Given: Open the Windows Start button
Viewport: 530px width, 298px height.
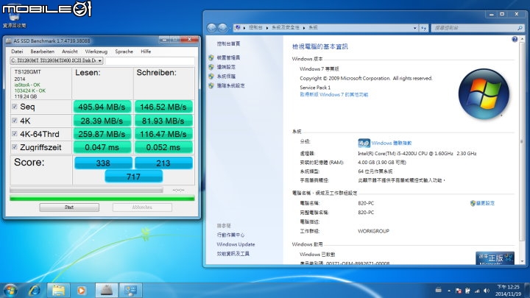Looking at the screenshot, I should click(x=10, y=290).
